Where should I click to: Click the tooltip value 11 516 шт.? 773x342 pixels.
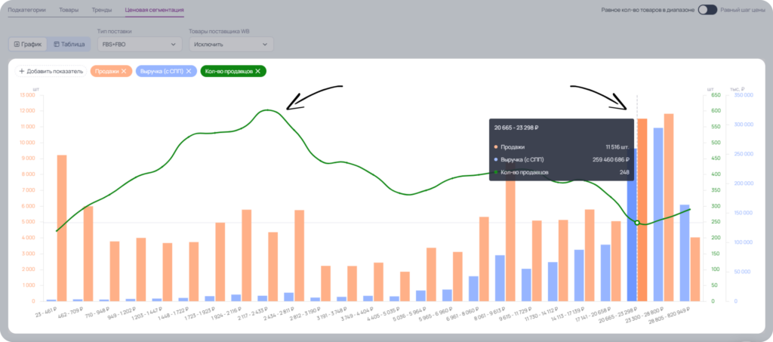(617, 146)
